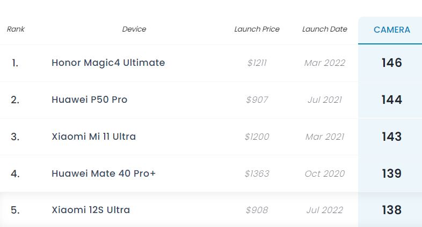Click camera score 146
Viewport: 422px width, 227px height.
391,63
